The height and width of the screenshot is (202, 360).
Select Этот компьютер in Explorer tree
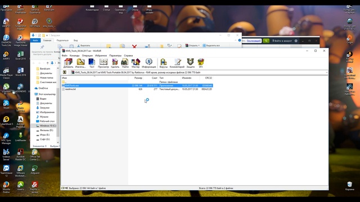tap(45, 94)
